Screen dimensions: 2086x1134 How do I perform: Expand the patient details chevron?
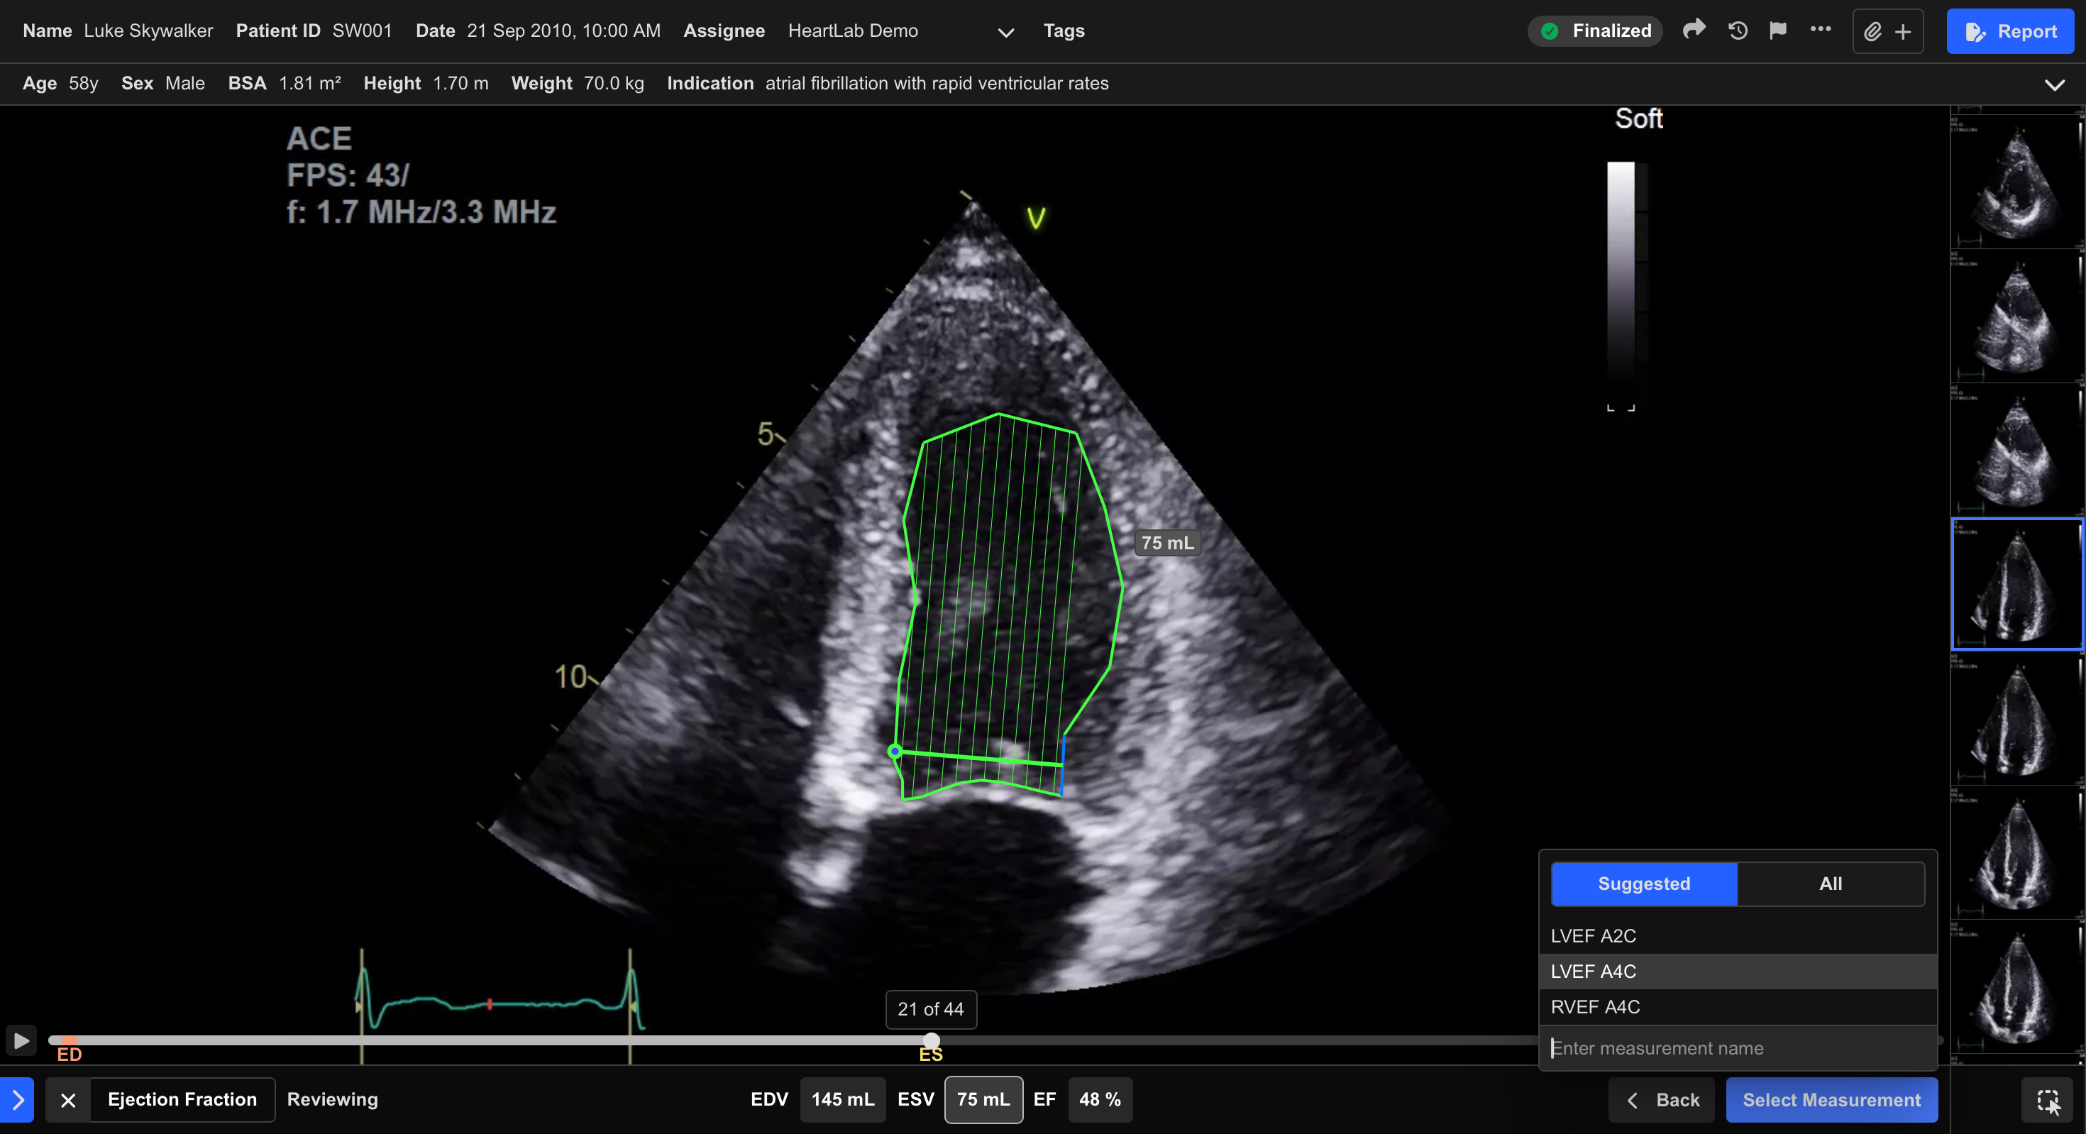[x=2054, y=84]
